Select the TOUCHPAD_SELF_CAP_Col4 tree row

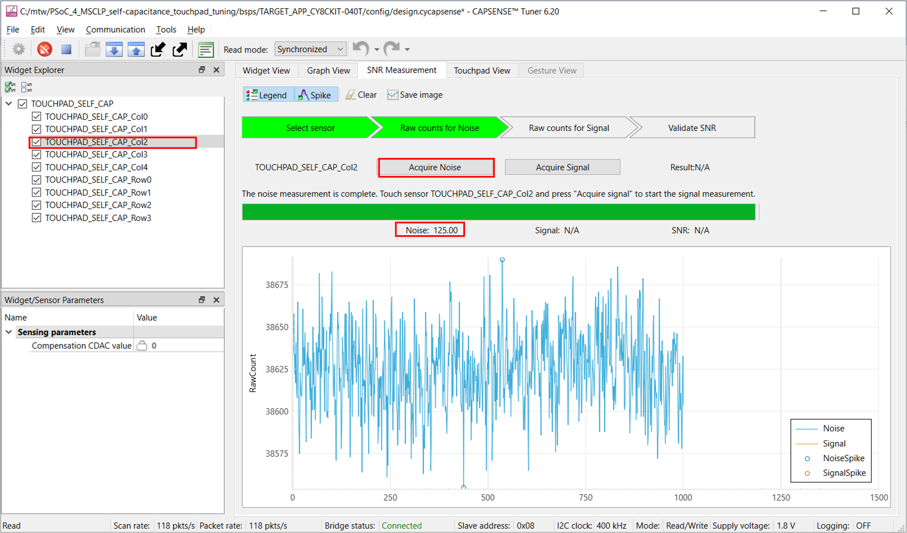[x=96, y=167]
